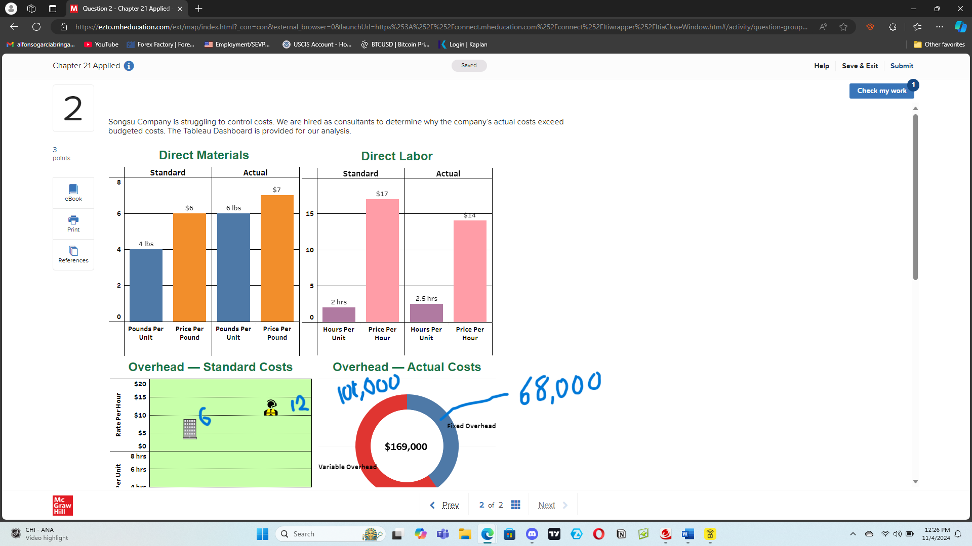Click the browser refresh icon
The image size is (972, 546).
click(36, 27)
